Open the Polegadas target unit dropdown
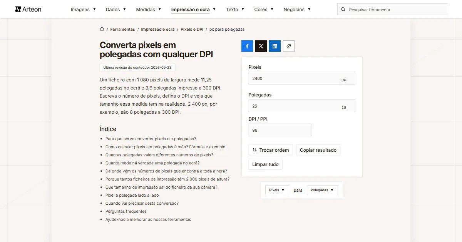 pyautogui.click(x=322, y=190)
